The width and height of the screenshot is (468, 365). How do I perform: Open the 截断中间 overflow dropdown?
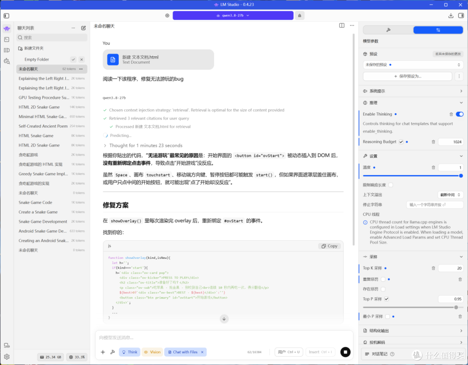450,195
